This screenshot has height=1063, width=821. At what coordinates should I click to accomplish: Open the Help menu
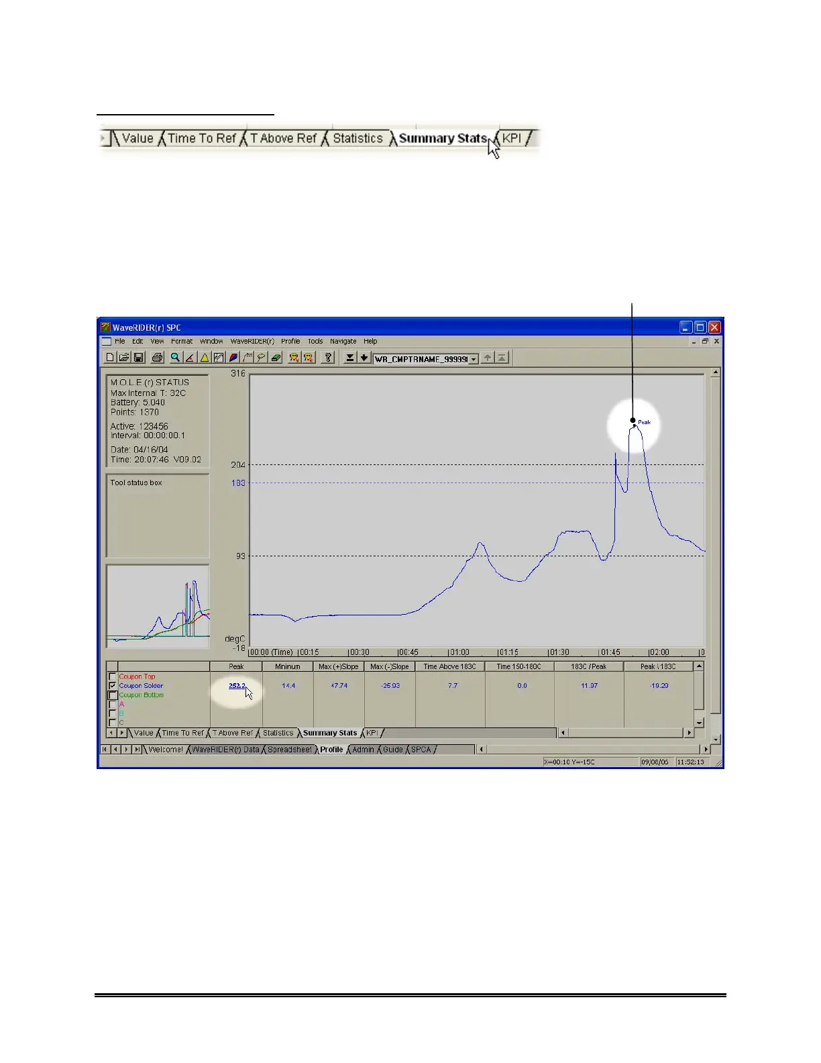[370, 341]
